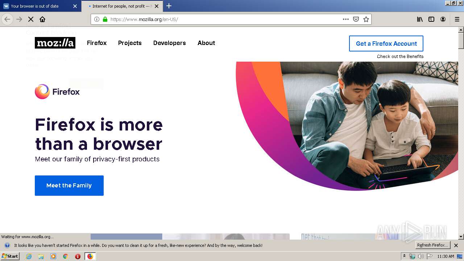The image size is (464, 261).
Task: Open the About menu
Action: point(206,43)
